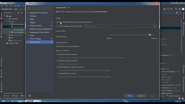Expand Build, Execution, Deployment section
The height and width of the screenshot is (104, 185).
coord(28,29)
